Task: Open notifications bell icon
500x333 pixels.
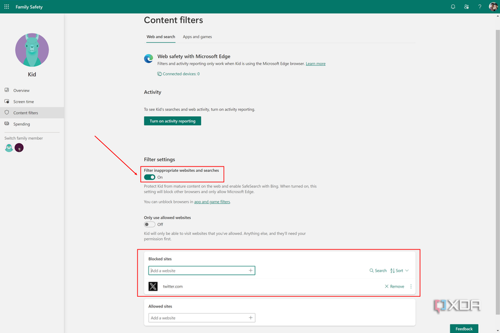Action: click(453, 7)
